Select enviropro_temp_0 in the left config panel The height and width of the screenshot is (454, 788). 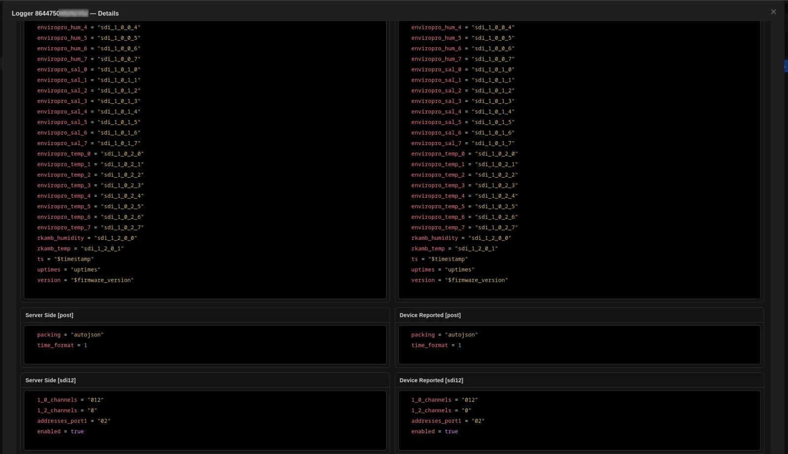click(x=91, y=154)
